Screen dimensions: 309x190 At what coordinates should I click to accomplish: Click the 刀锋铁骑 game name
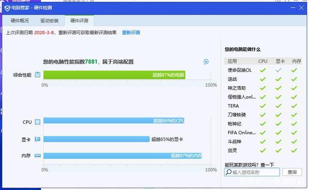click(237, 115)
